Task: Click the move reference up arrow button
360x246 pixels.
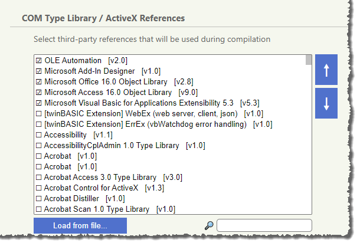Action: 326,70
